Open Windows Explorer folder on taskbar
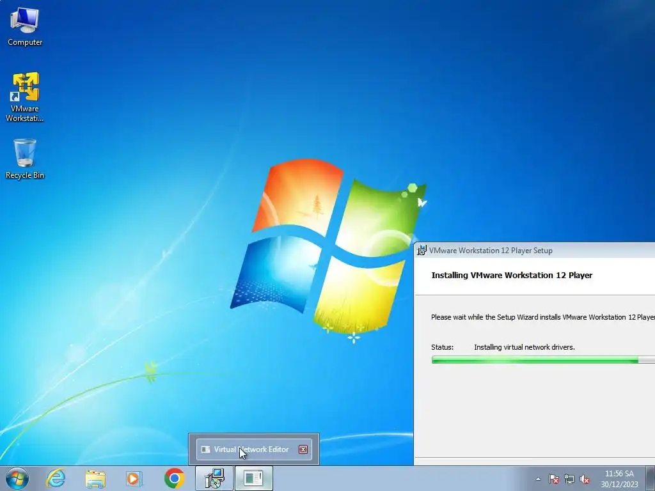This screenshot has width=655, height=491. click(95, 478)
